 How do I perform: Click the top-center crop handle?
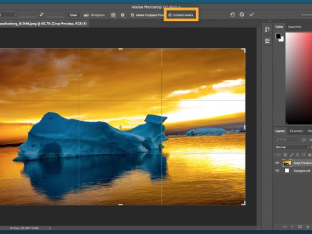click(120, 49)
